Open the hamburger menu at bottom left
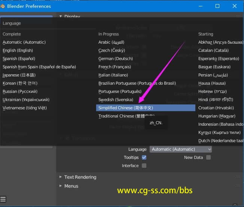 pyautogui.click(x=3, y=199)
